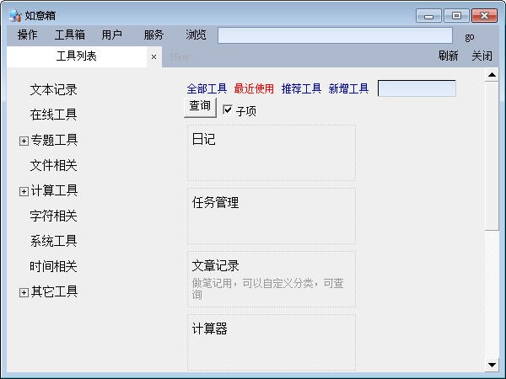This screenshot has height=379, width=506.
Task: Select the 工具列表 tab
Action: click(x=77, y=56)
